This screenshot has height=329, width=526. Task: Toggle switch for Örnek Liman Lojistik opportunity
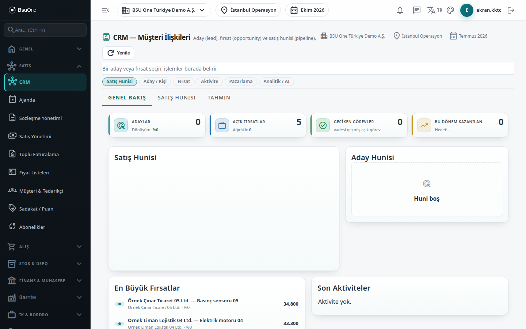119,324
